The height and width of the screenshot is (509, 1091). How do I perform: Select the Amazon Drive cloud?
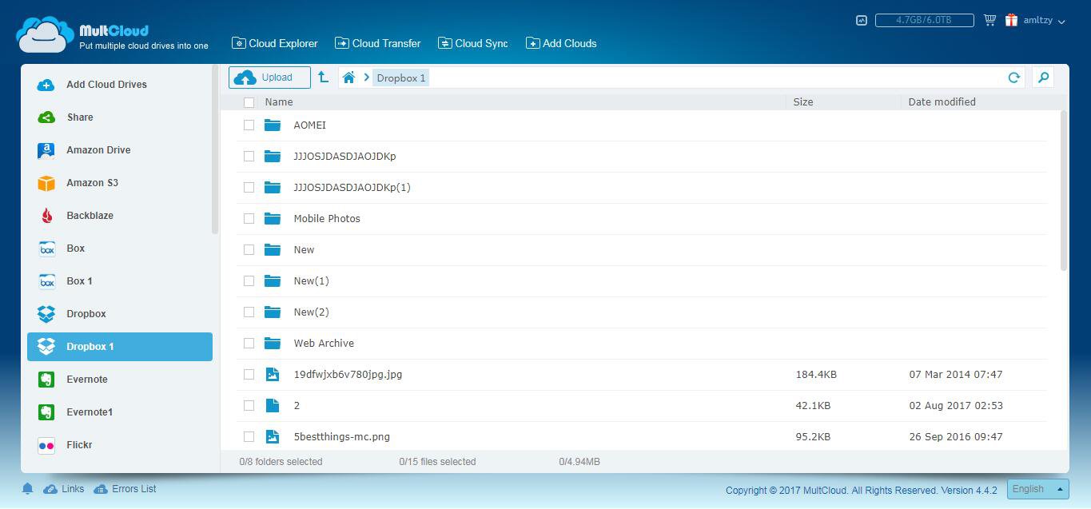coord(120,150)
